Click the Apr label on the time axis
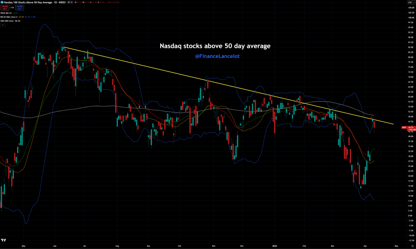The height and width of the screenshot is (249, 416). point(365,246)
